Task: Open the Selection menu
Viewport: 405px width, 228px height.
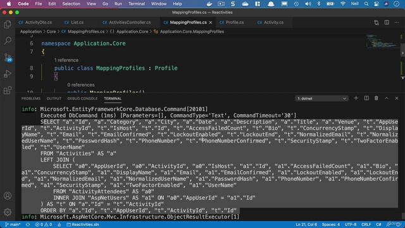Action: (71, 4)
